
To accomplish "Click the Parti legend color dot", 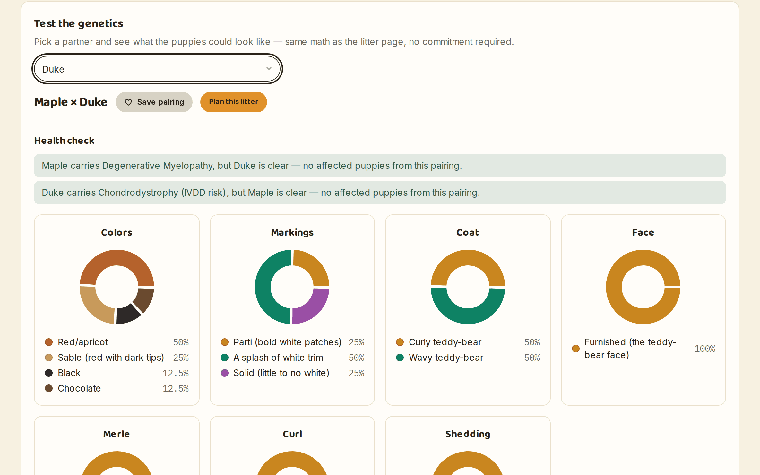I will [225, 342].
